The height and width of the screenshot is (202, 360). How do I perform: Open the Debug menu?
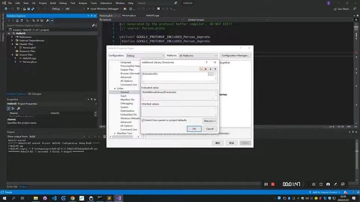click(x=63, y=3)
